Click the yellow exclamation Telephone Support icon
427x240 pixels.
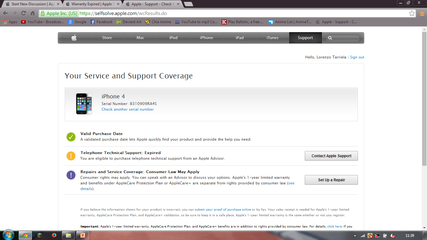tap(71, 156)
